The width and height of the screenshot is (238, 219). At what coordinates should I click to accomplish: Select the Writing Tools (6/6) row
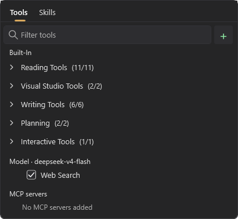click(119, 105)
